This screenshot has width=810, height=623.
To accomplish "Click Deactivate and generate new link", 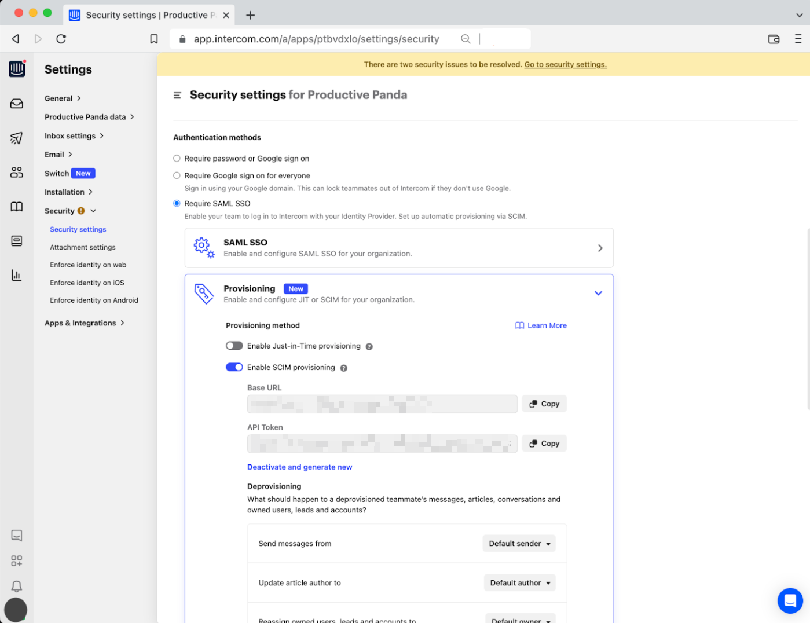I will point(299,467).
